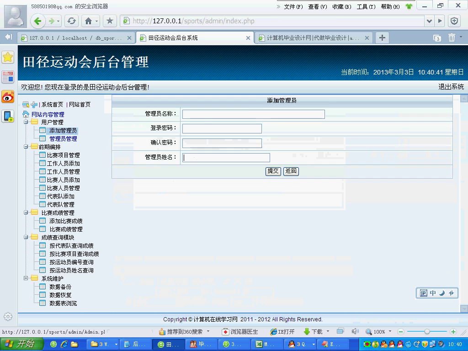Open the mobile phone icon in sidebar

pos(8,116)
